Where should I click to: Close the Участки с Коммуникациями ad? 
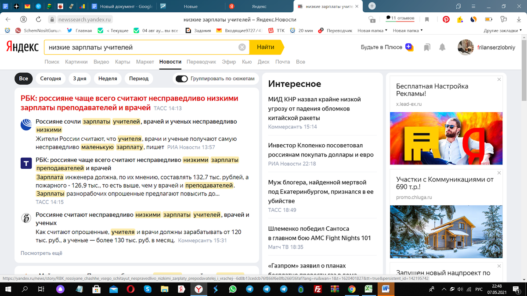click(x=499, y=173)
